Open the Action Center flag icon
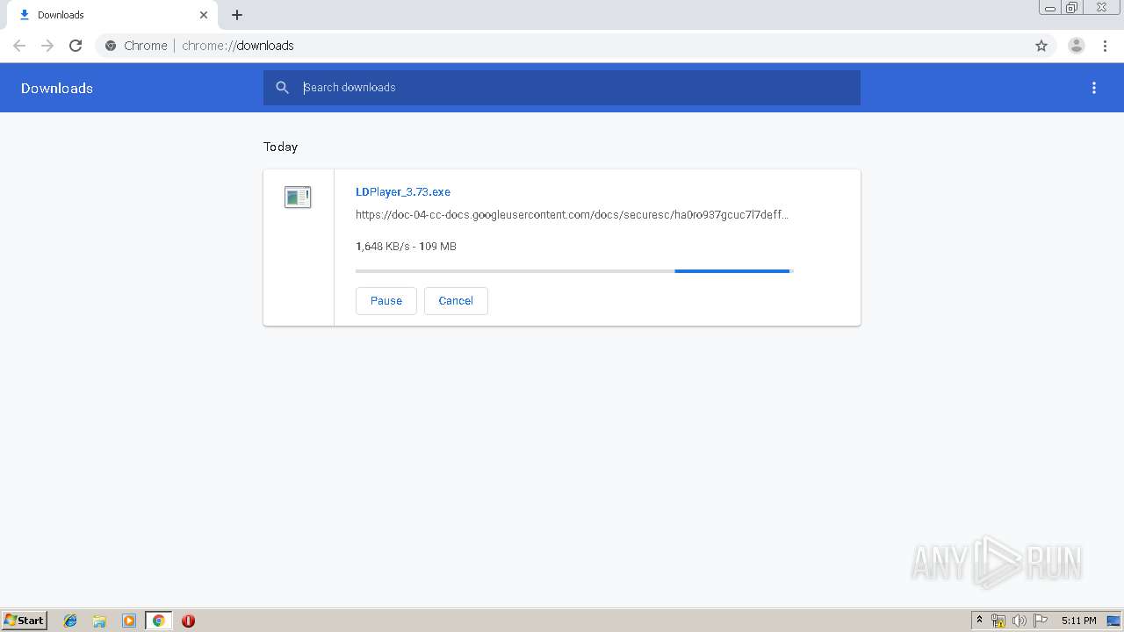Image resolution: width=1124 pixels, height=632 pixels. pos(1041,621)
